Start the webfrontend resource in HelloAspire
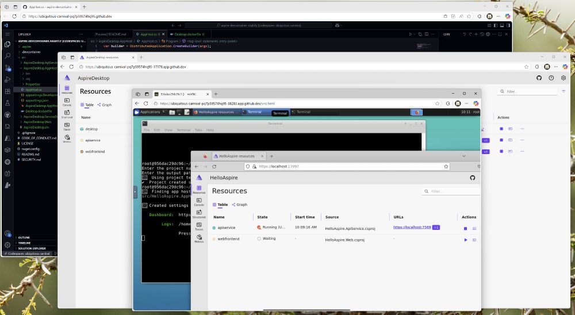This screenshot has height=315, width=575. tap(465, 240)
